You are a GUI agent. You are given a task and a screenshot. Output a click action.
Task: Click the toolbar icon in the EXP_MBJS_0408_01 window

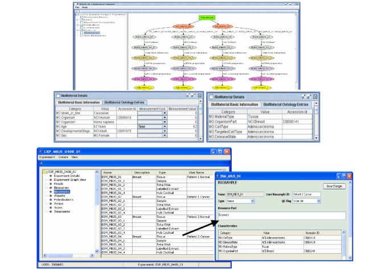42,163
